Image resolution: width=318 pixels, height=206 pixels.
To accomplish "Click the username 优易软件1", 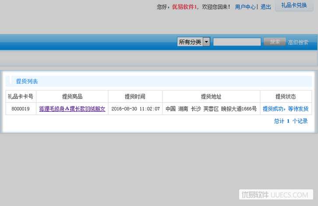I will tap(184, 7).
